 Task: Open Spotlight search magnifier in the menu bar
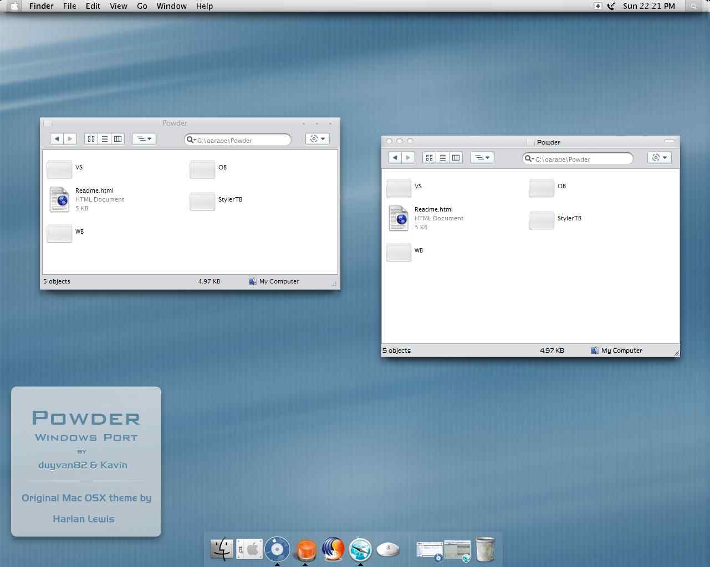[693, 6]
